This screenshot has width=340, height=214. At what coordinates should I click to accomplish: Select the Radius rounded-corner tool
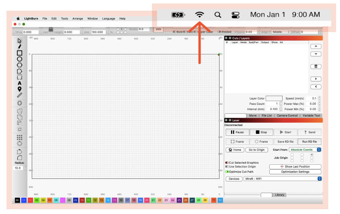pos(20,158)
